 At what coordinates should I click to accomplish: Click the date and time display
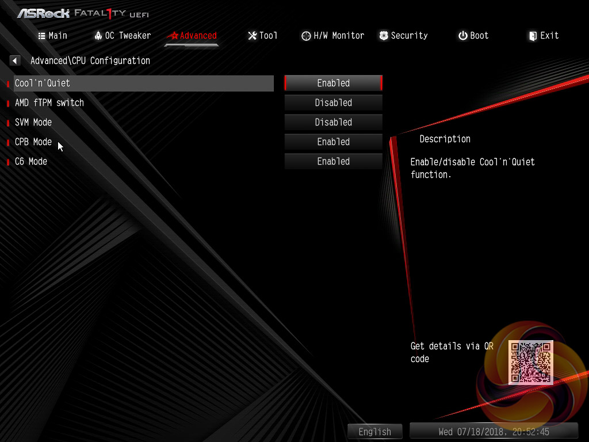pos(494,432)
